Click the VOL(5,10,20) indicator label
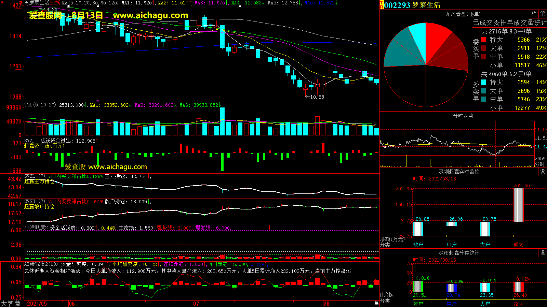The width and height of the screenshot is (547, 307). 40,105
